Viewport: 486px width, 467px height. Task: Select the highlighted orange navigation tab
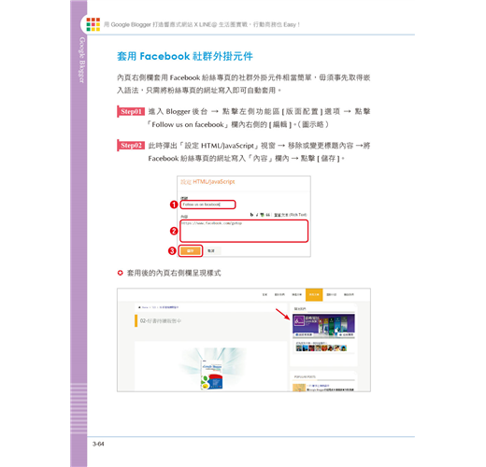coord(314,294)
